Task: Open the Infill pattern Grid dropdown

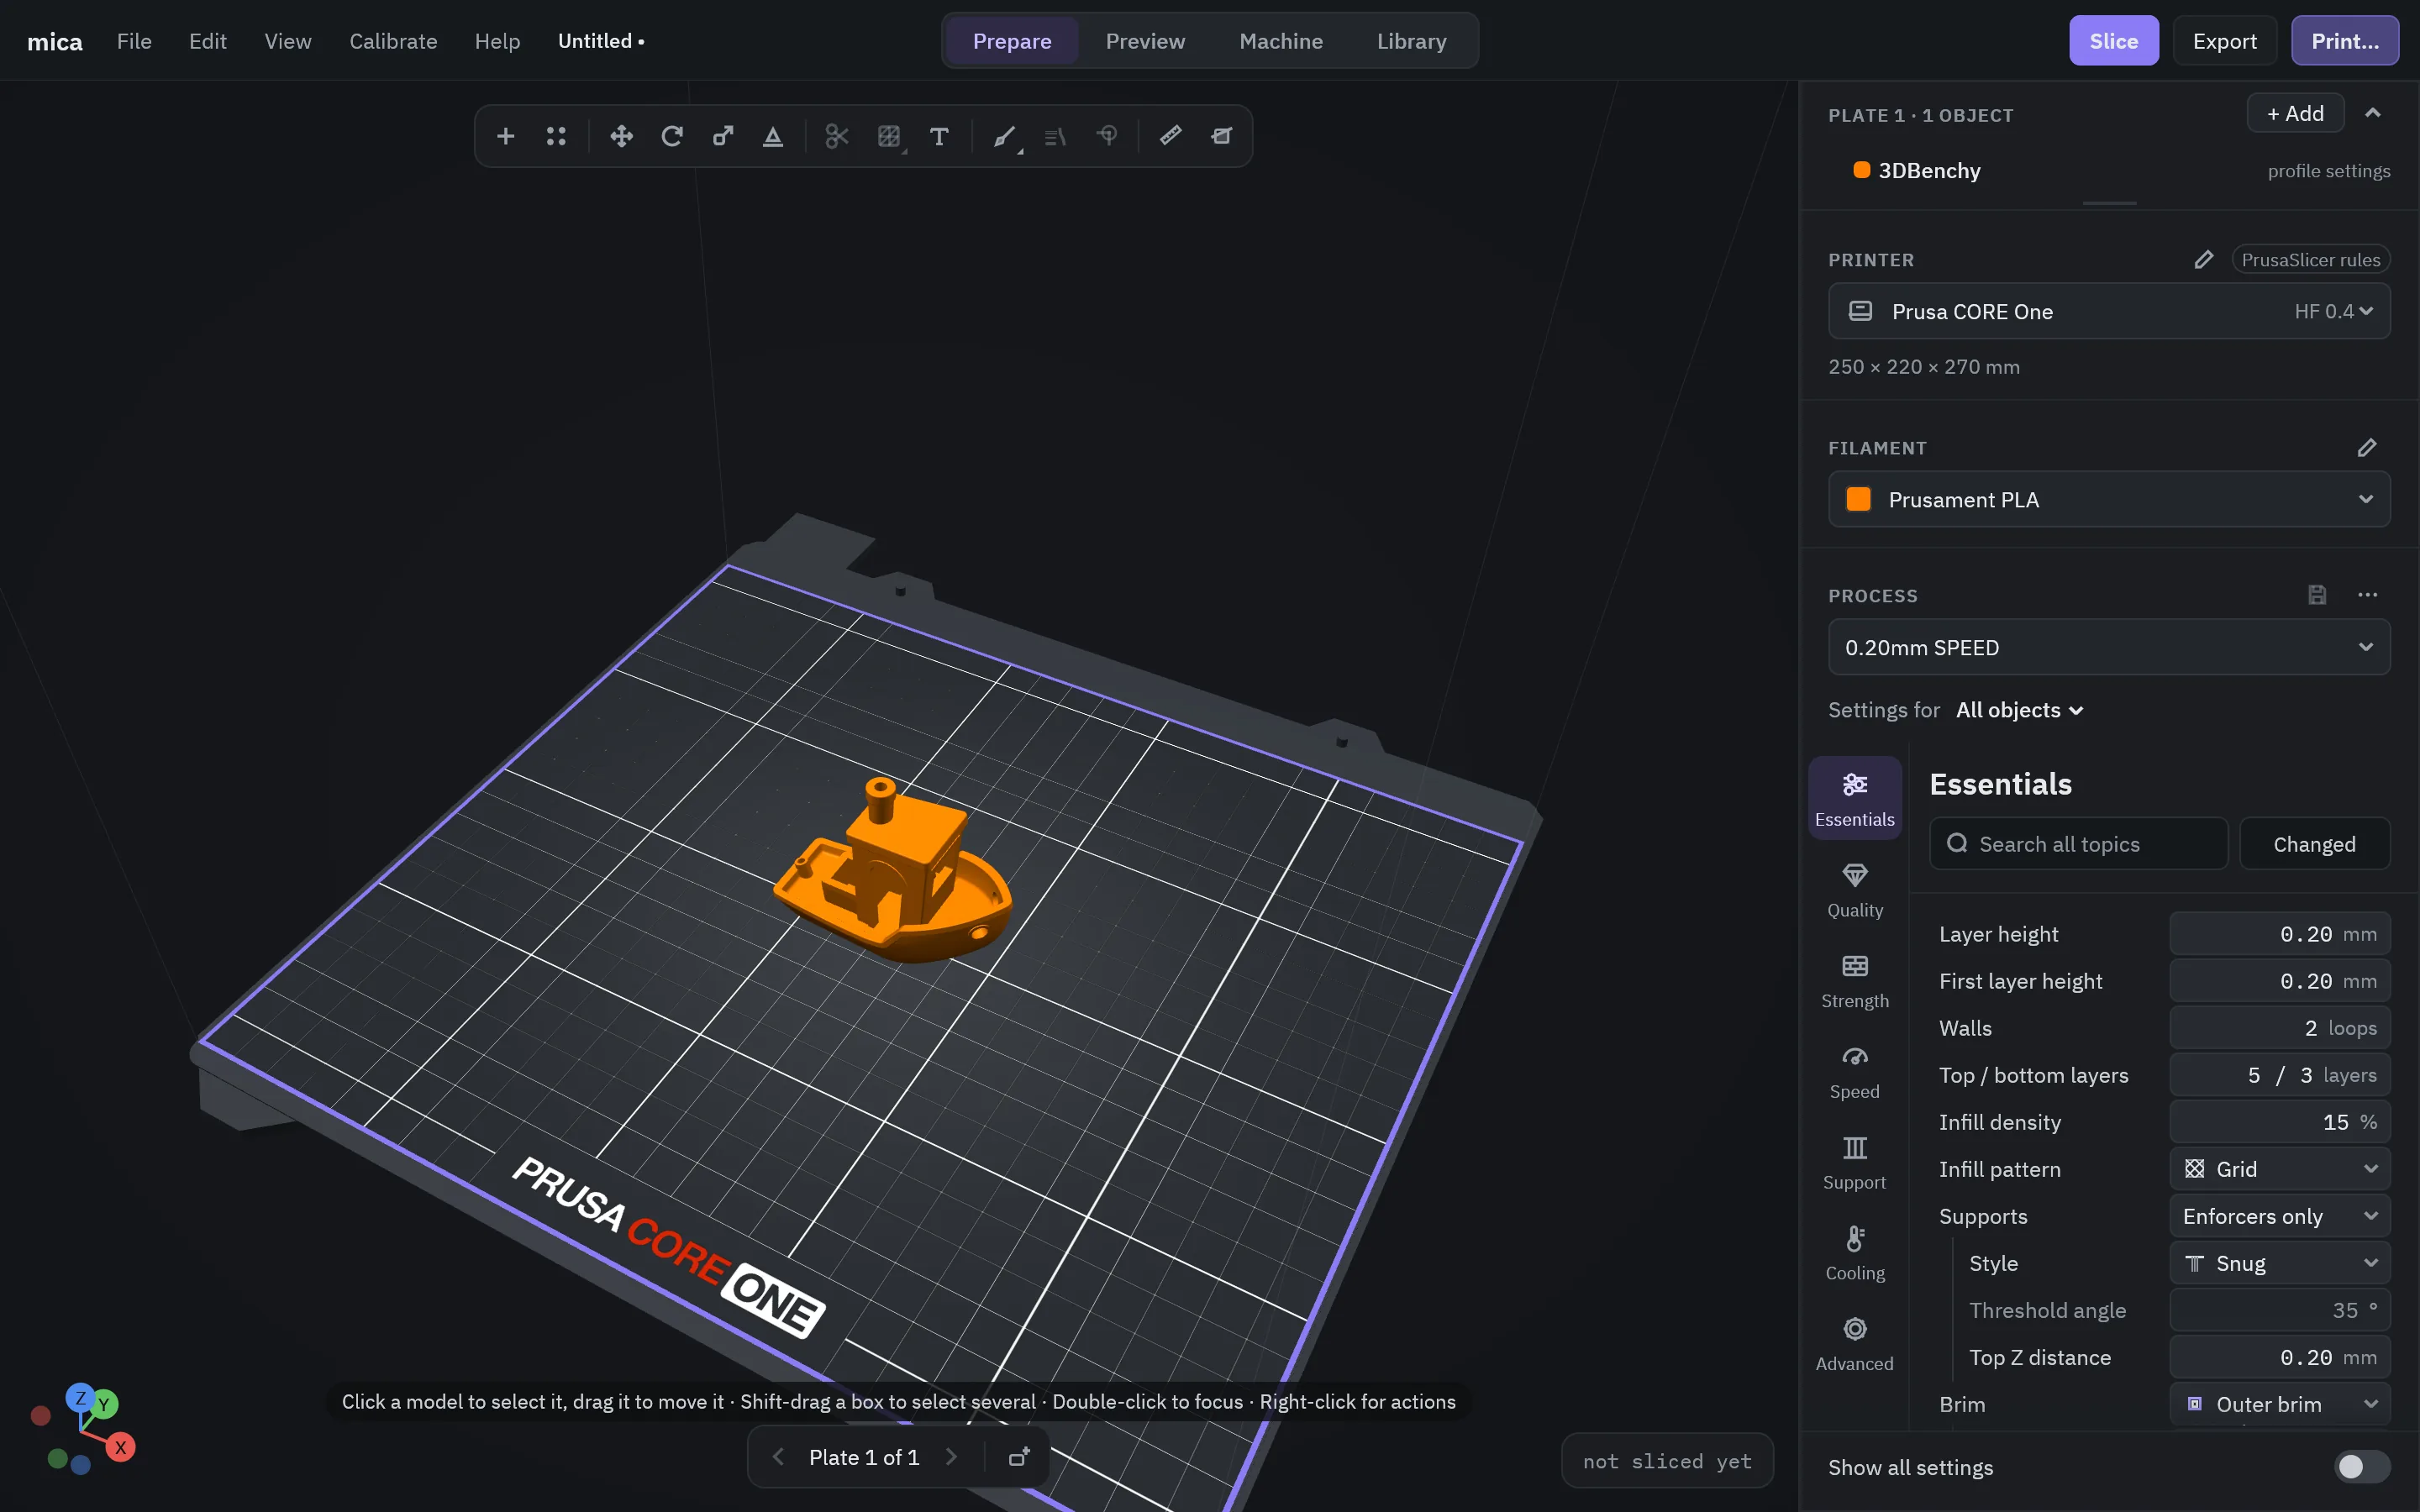Action: 2279,1169
